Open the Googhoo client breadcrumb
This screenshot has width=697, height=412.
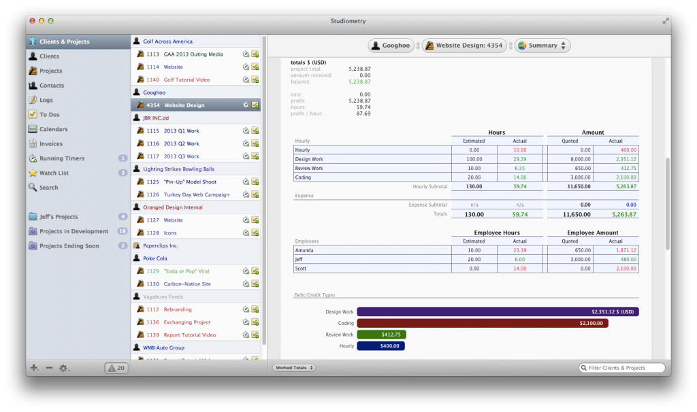coord(393,46)
